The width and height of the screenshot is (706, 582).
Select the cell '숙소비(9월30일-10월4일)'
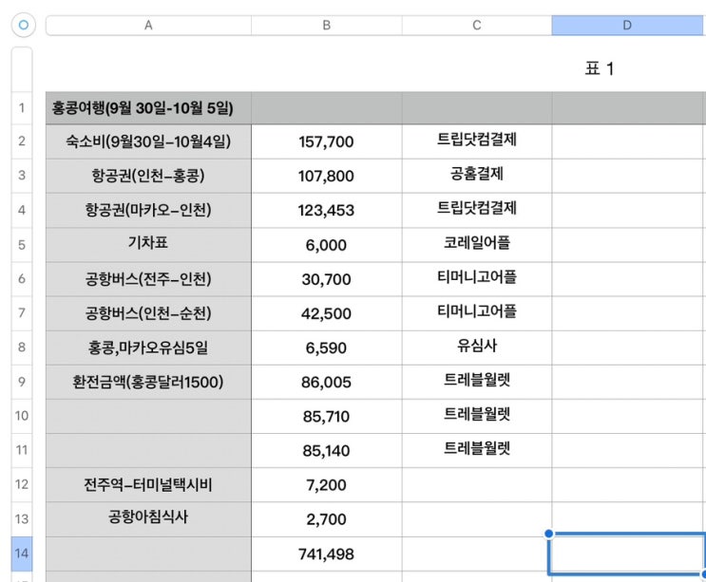[x=148, y=141]
